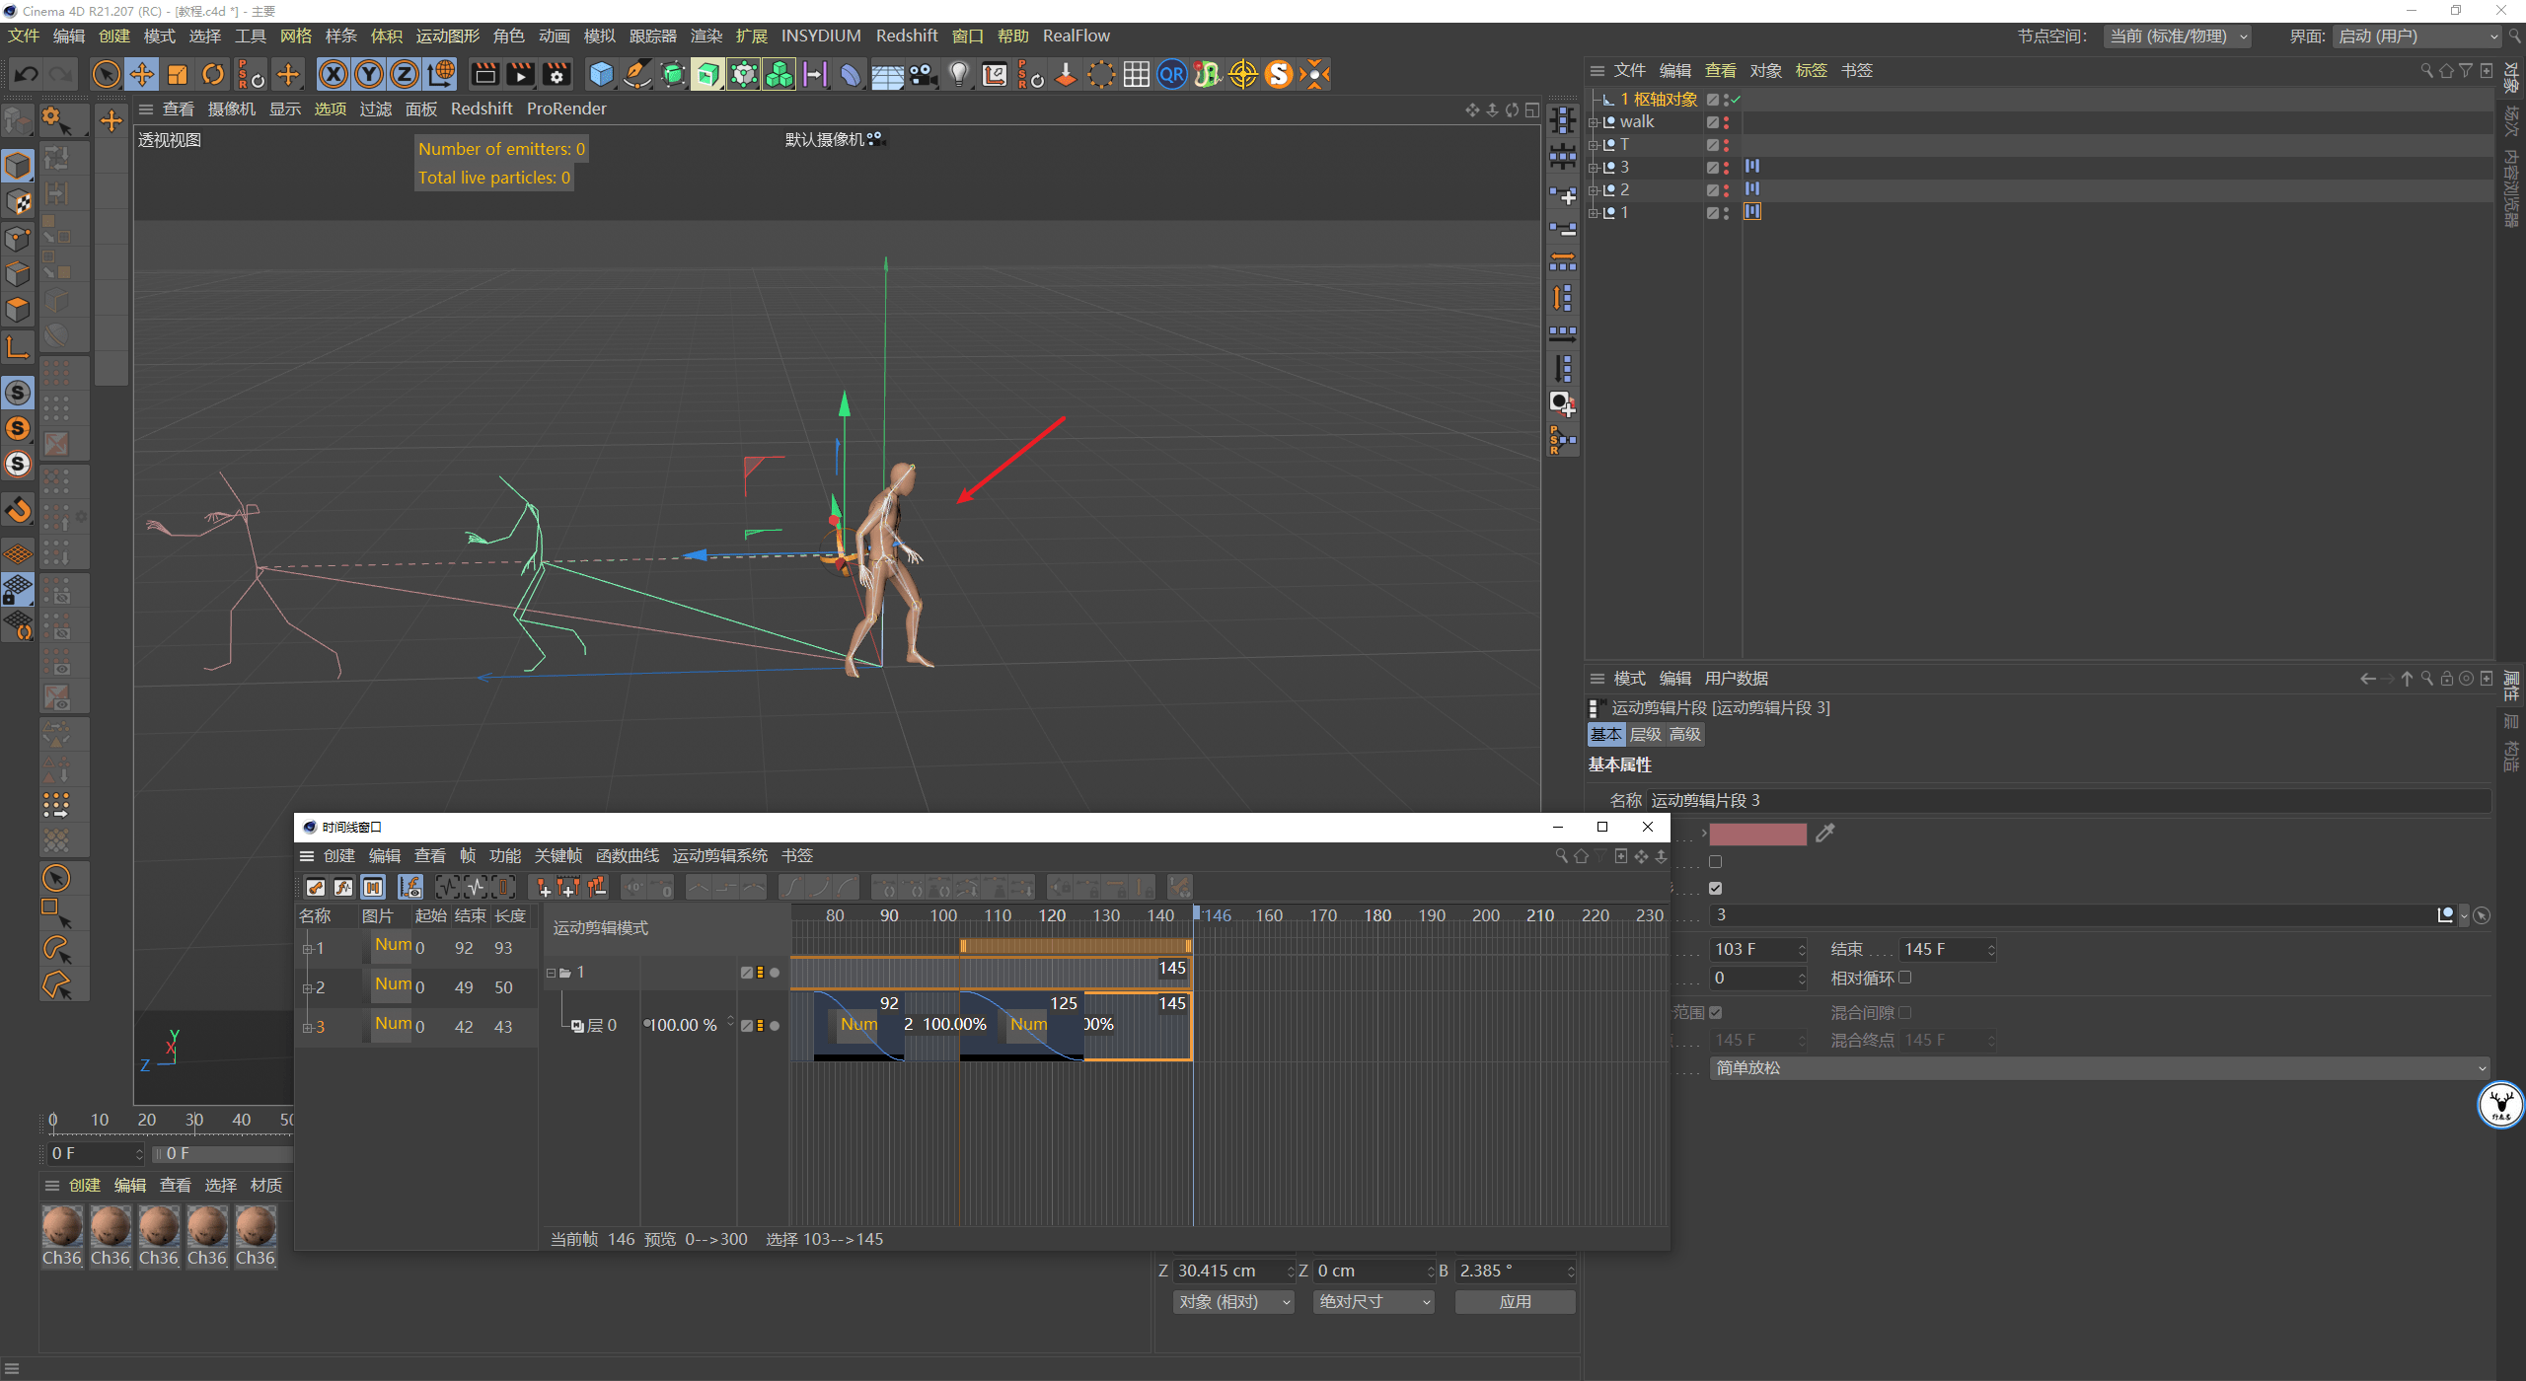Add a Camera object from toolbar

click(x=924, y=74)
